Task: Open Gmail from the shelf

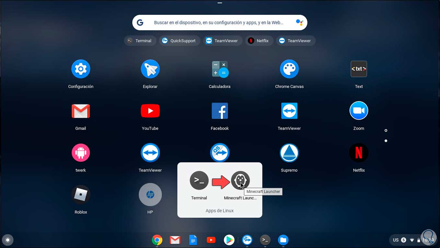Action: point(175,240)
